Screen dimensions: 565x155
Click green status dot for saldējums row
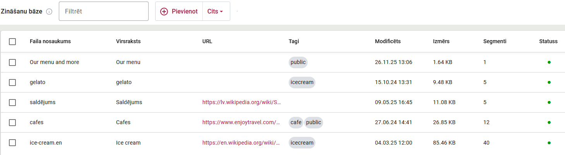(549, 103)
